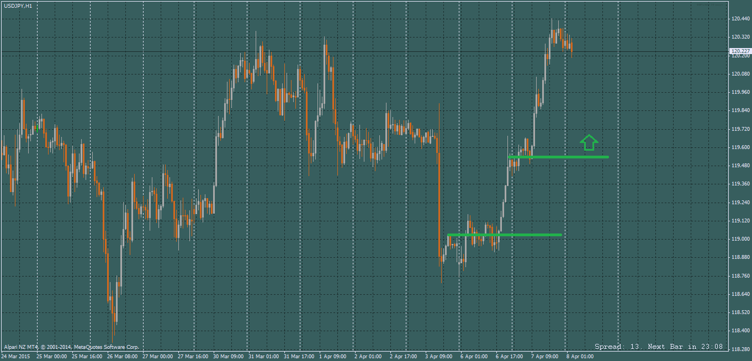Click the 119.360 price axis label
This screenshot has height=361, width=752.
pyautogui.click(x=740, y=184)
